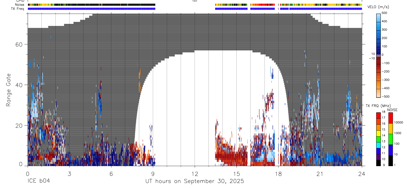Click the 3 tick label on UT hours axis
The image size is (407, 188).
(69, 173)
